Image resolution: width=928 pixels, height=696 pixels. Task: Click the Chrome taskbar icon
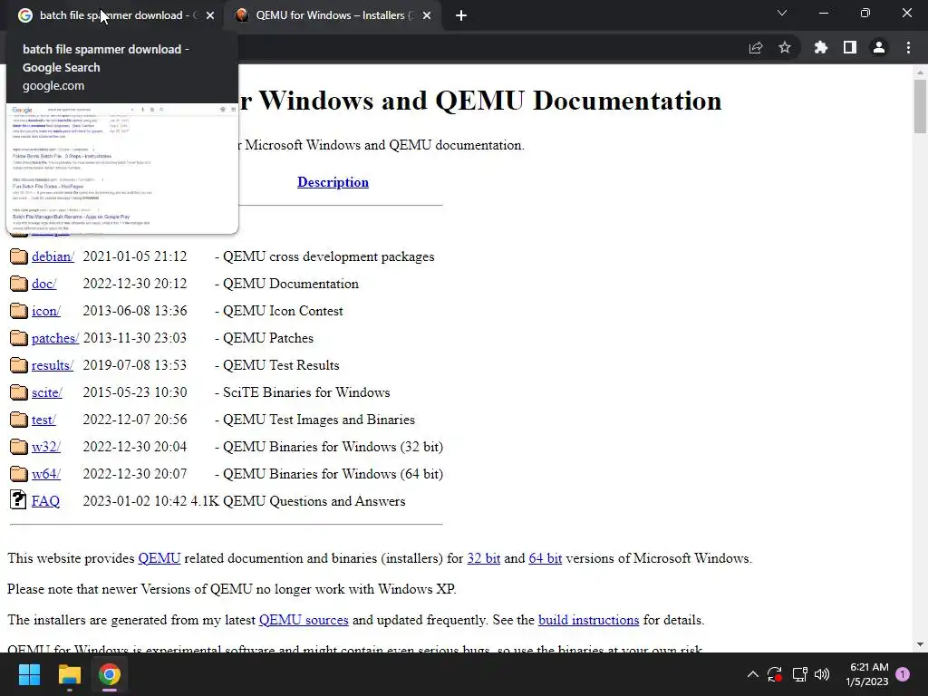coord(110,674)
